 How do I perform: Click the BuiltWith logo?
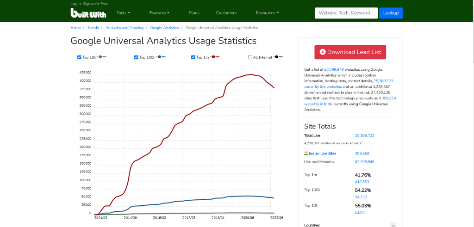coord(88,13)
